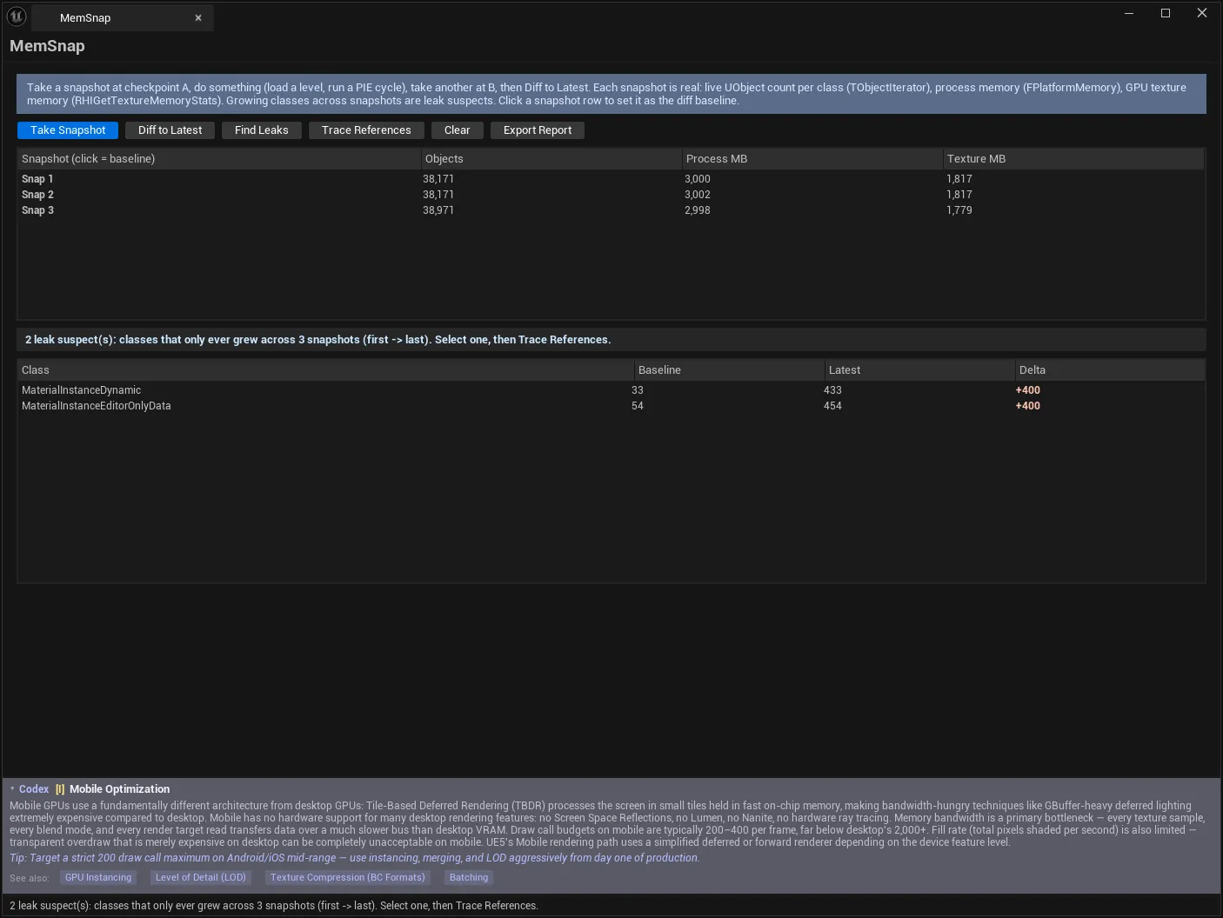Open the GPU Instancing see-also tag

coord(98,878)
